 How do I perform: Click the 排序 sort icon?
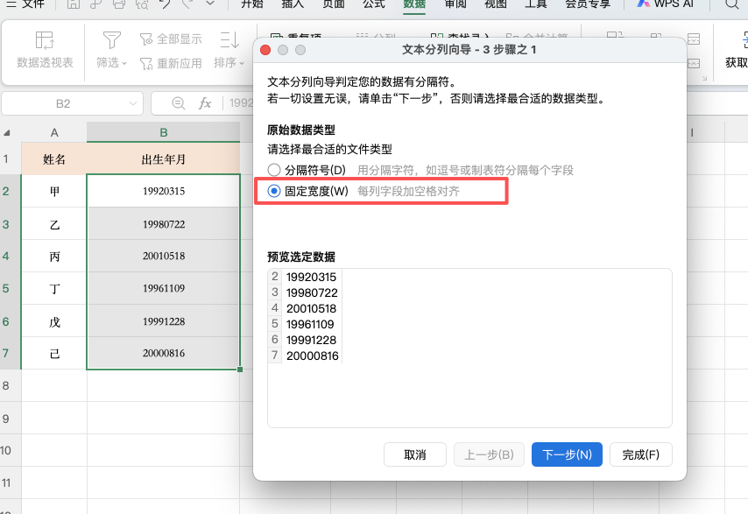[x=229, y=40]
